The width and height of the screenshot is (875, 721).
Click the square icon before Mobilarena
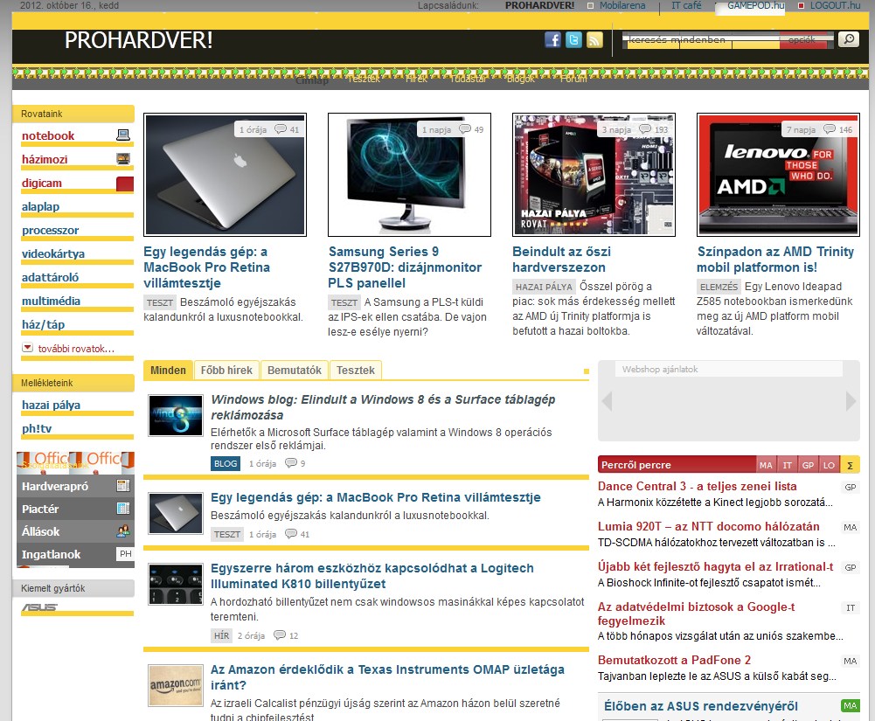click(590, 5)
